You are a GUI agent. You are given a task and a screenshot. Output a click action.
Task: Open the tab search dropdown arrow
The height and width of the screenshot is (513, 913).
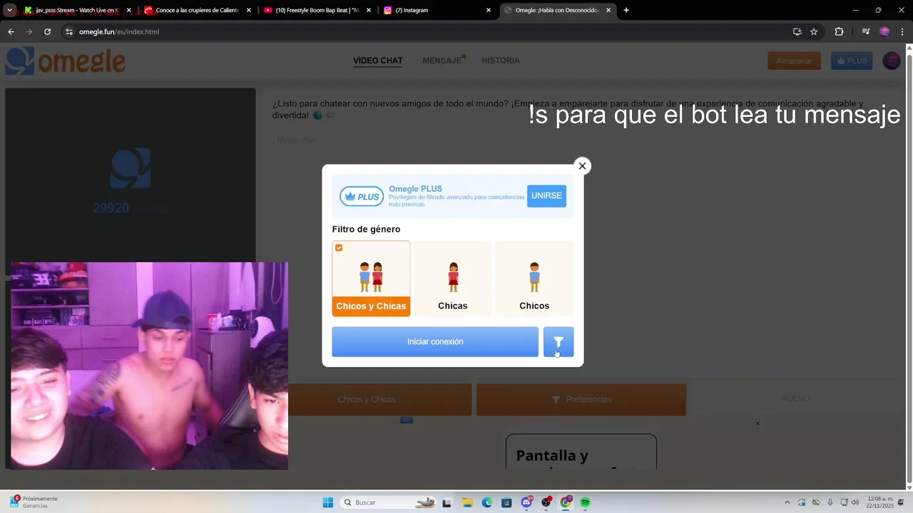coord(9,10)
